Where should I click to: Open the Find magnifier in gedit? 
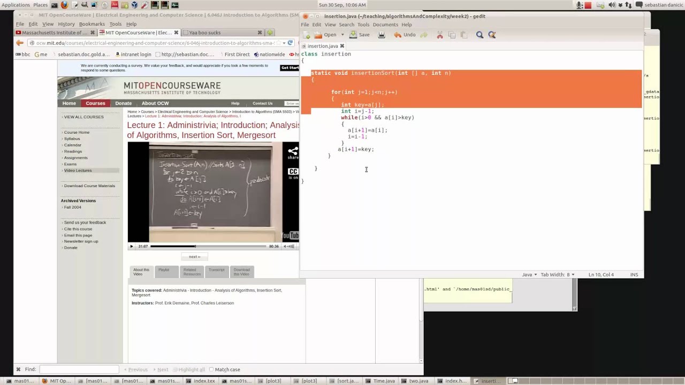(479, 35)
